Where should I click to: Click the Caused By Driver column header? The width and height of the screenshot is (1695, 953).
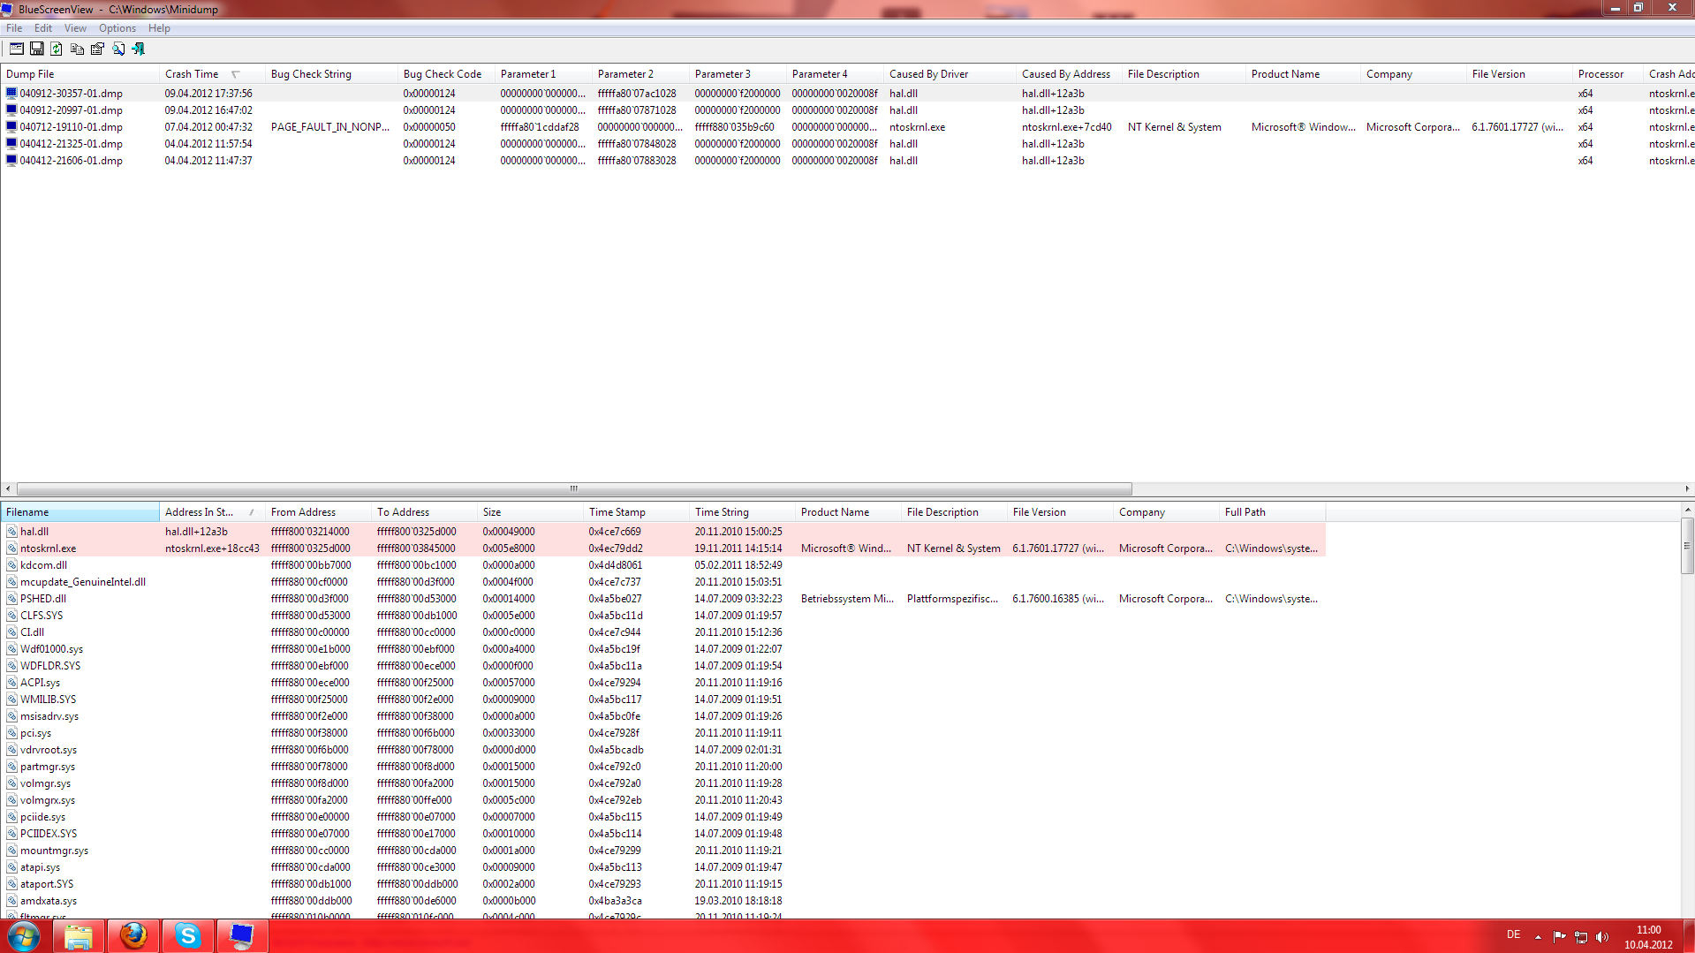[x=928, y=74]
